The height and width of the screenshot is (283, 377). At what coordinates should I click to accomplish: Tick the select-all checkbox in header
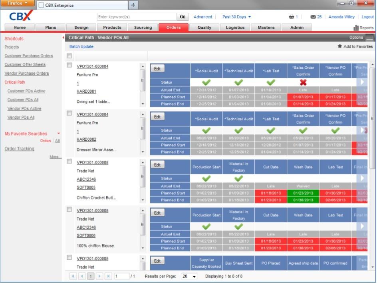coord(69,56)
